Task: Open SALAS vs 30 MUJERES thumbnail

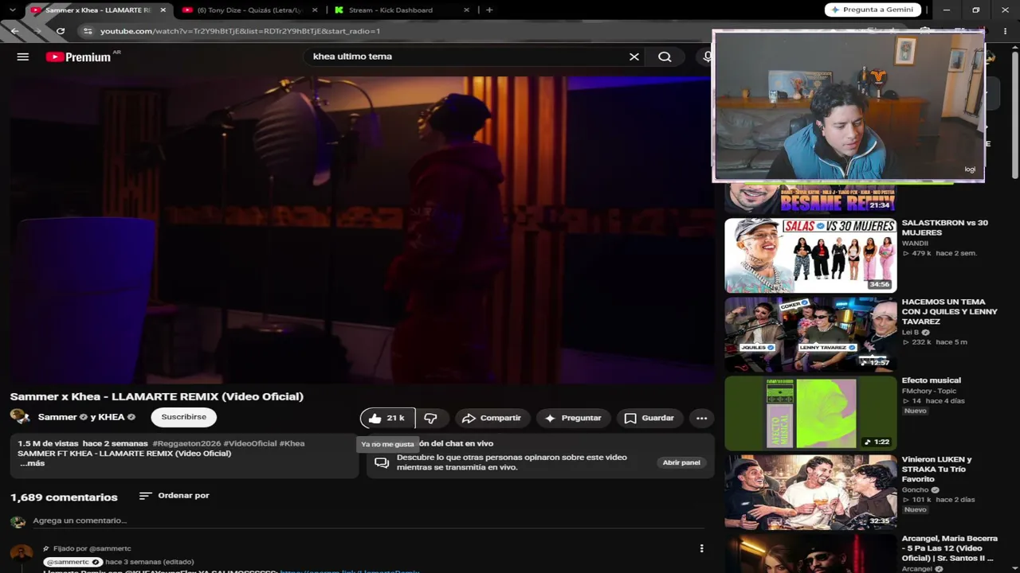Action: [x=810, y=255]
